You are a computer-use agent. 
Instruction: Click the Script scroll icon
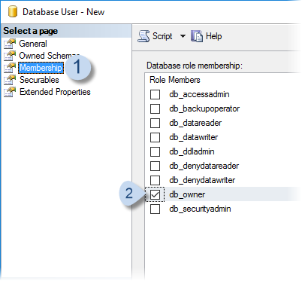click(143, 36)
